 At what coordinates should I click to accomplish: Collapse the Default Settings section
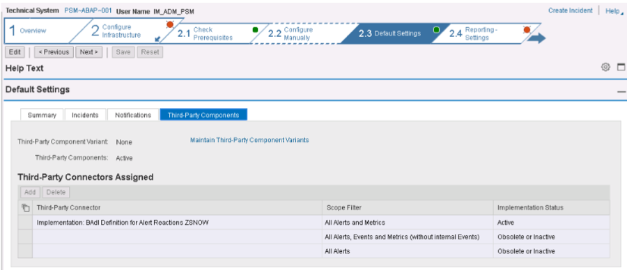[621, 92]
